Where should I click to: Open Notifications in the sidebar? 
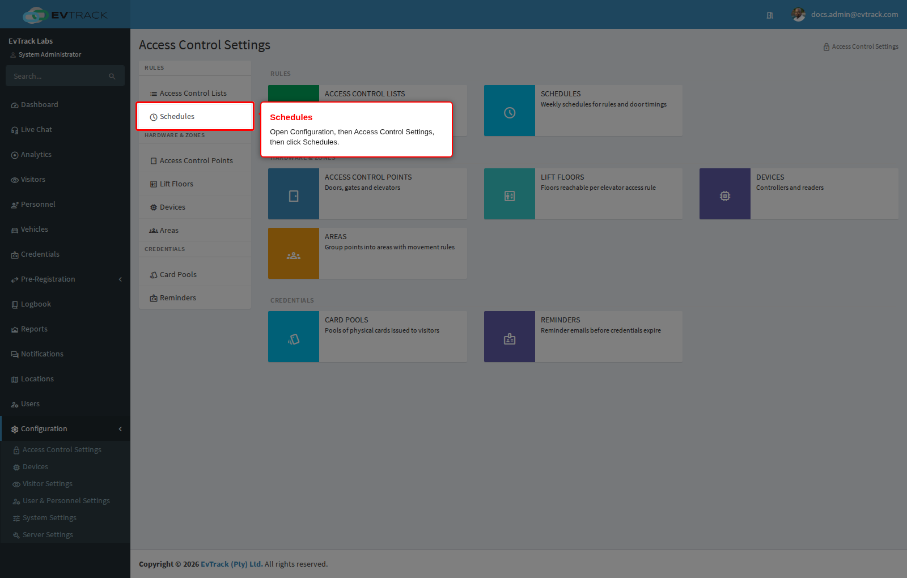pos(65,354)
